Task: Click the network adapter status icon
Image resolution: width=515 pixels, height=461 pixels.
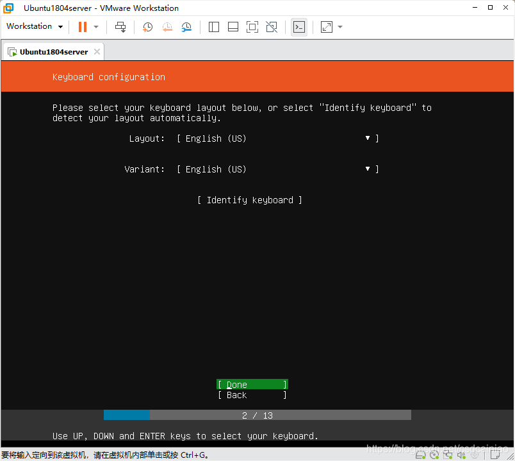Action: click(448, 455)
